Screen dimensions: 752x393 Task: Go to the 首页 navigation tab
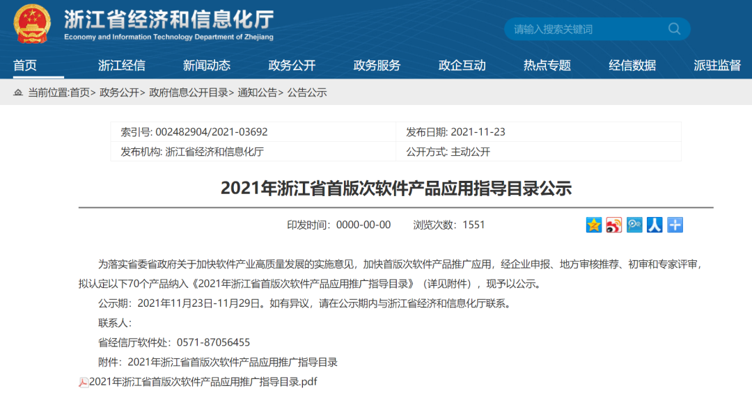[x=25, y=65]
